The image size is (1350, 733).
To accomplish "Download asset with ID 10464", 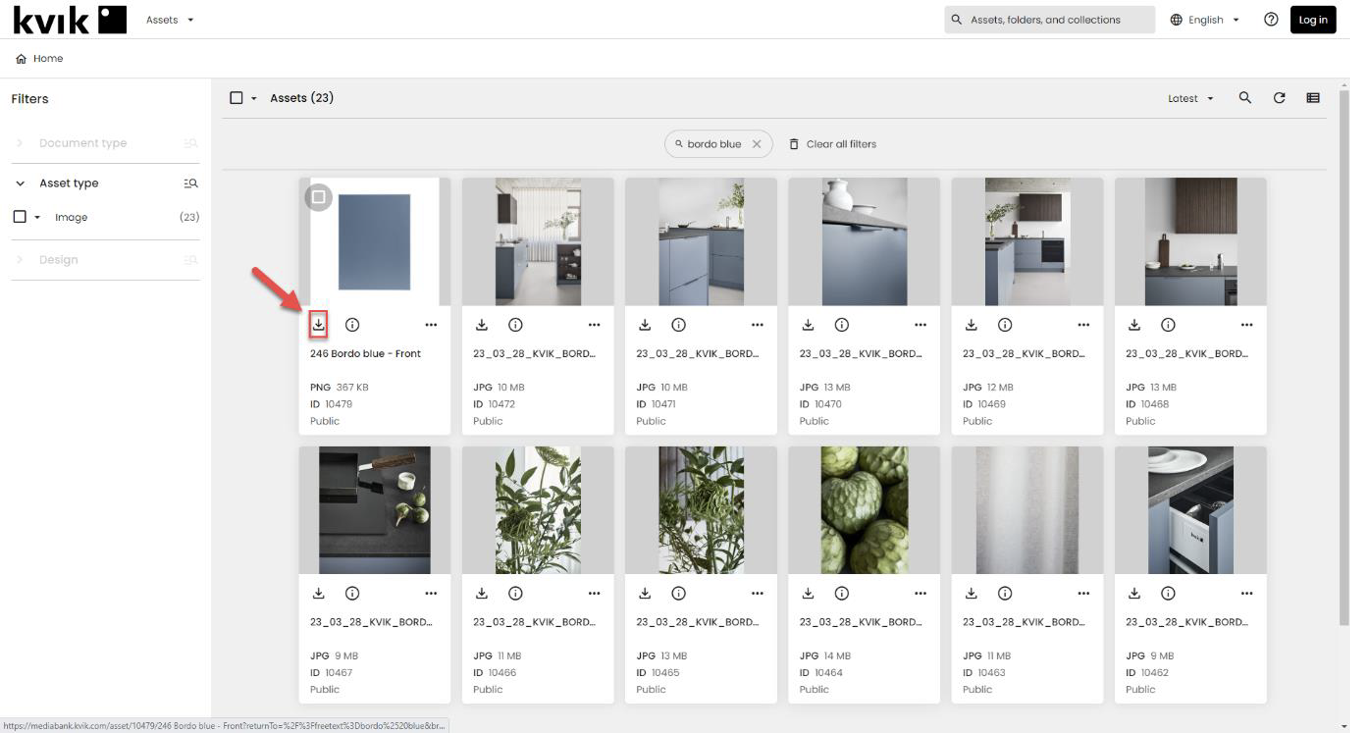I will point(808,593).
